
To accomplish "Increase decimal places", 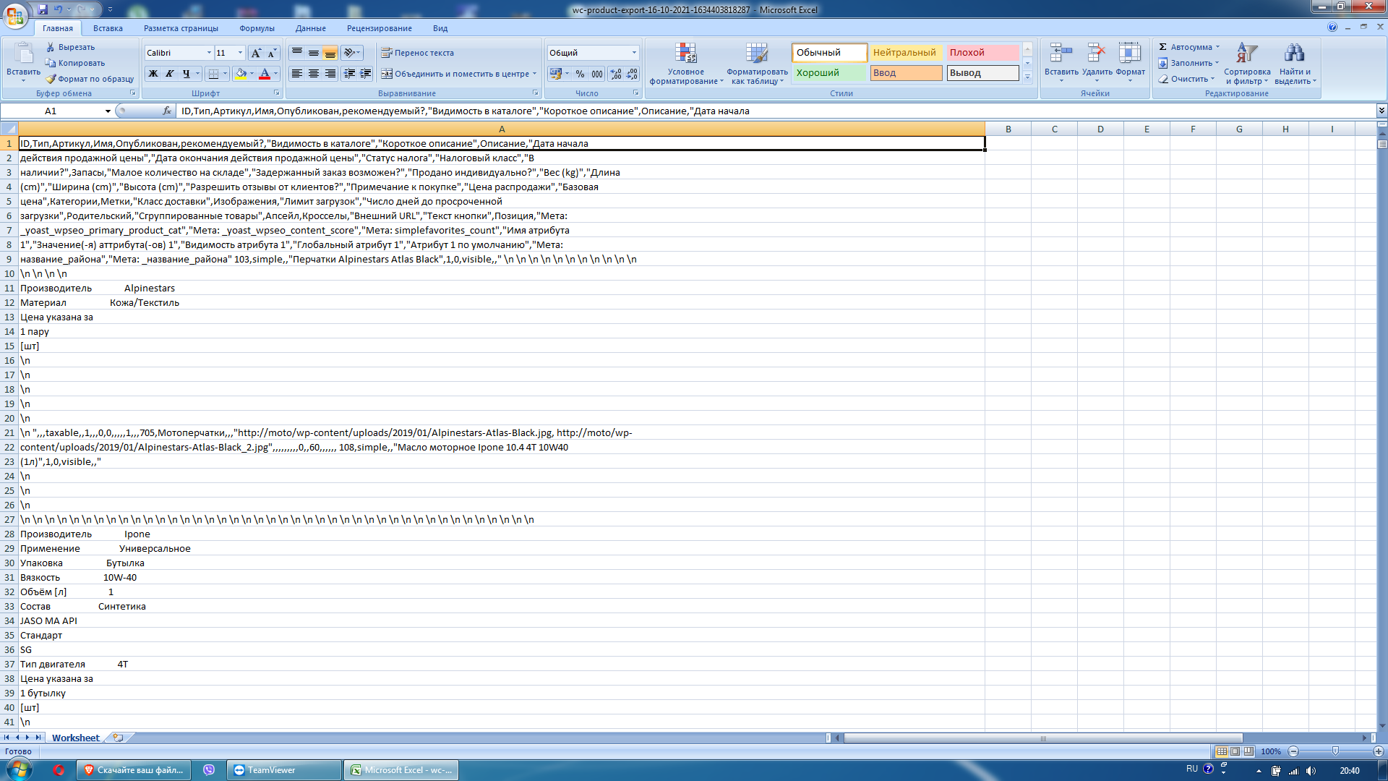I will click(616, 74).
